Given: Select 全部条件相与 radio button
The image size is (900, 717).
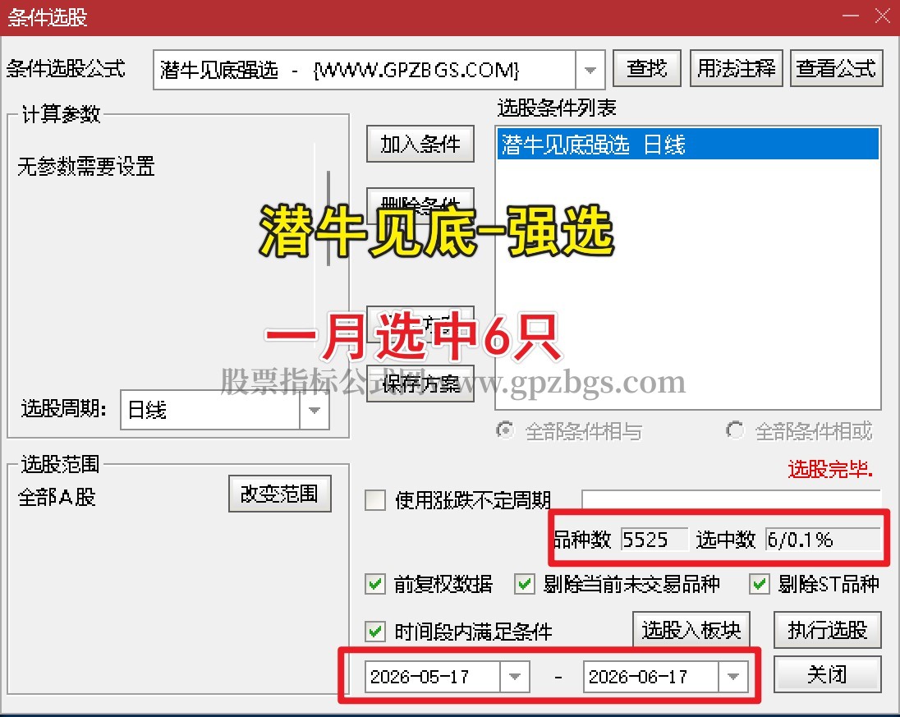Looking at the screenshot, I should 505,430.
